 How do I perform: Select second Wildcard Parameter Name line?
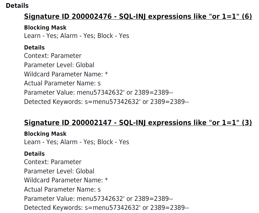pos(66,180)
